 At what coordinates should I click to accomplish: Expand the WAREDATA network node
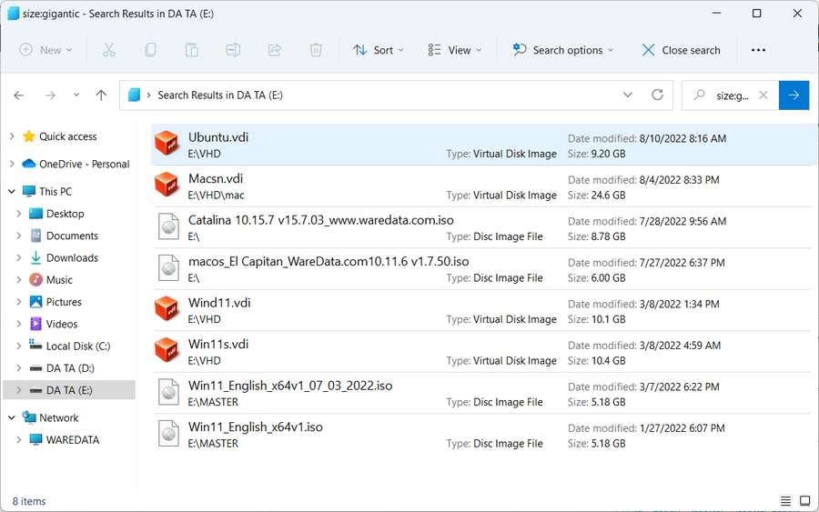19,439
